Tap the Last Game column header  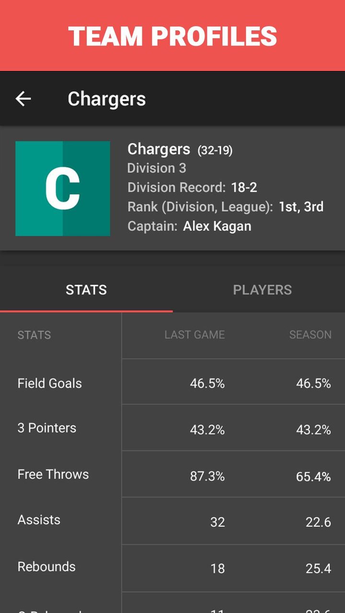click(x=195, y=335)
